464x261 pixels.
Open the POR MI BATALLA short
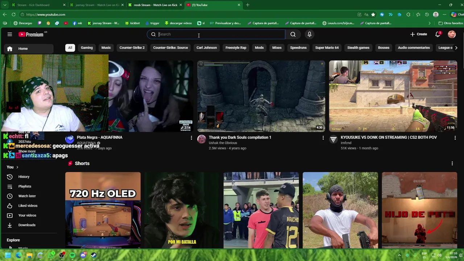coord(182,210)
